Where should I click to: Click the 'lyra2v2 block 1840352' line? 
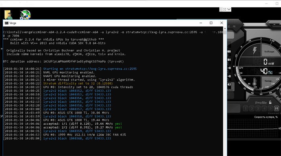coord(57,91)
